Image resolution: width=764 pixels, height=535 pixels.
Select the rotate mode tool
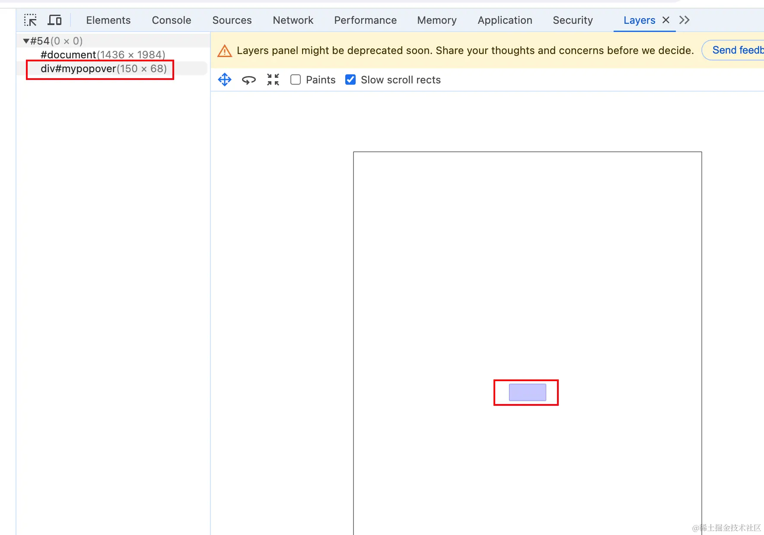tap(249, 80)
